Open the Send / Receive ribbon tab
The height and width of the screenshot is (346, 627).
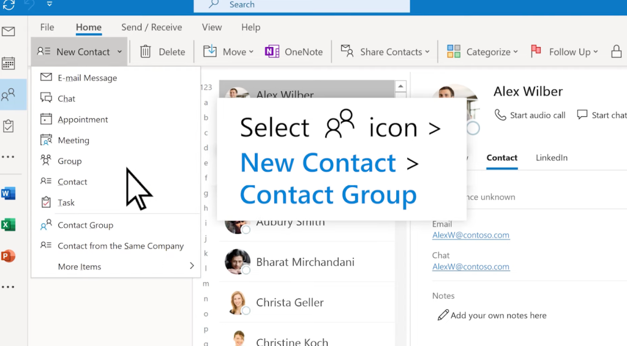[151, 27]
